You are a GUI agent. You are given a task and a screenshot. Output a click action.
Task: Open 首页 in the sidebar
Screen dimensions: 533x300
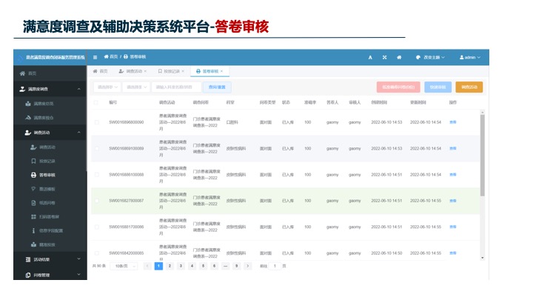50,73
